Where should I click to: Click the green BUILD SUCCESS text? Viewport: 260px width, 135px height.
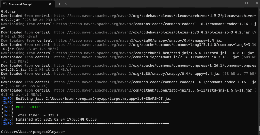[x=29, y=107]
